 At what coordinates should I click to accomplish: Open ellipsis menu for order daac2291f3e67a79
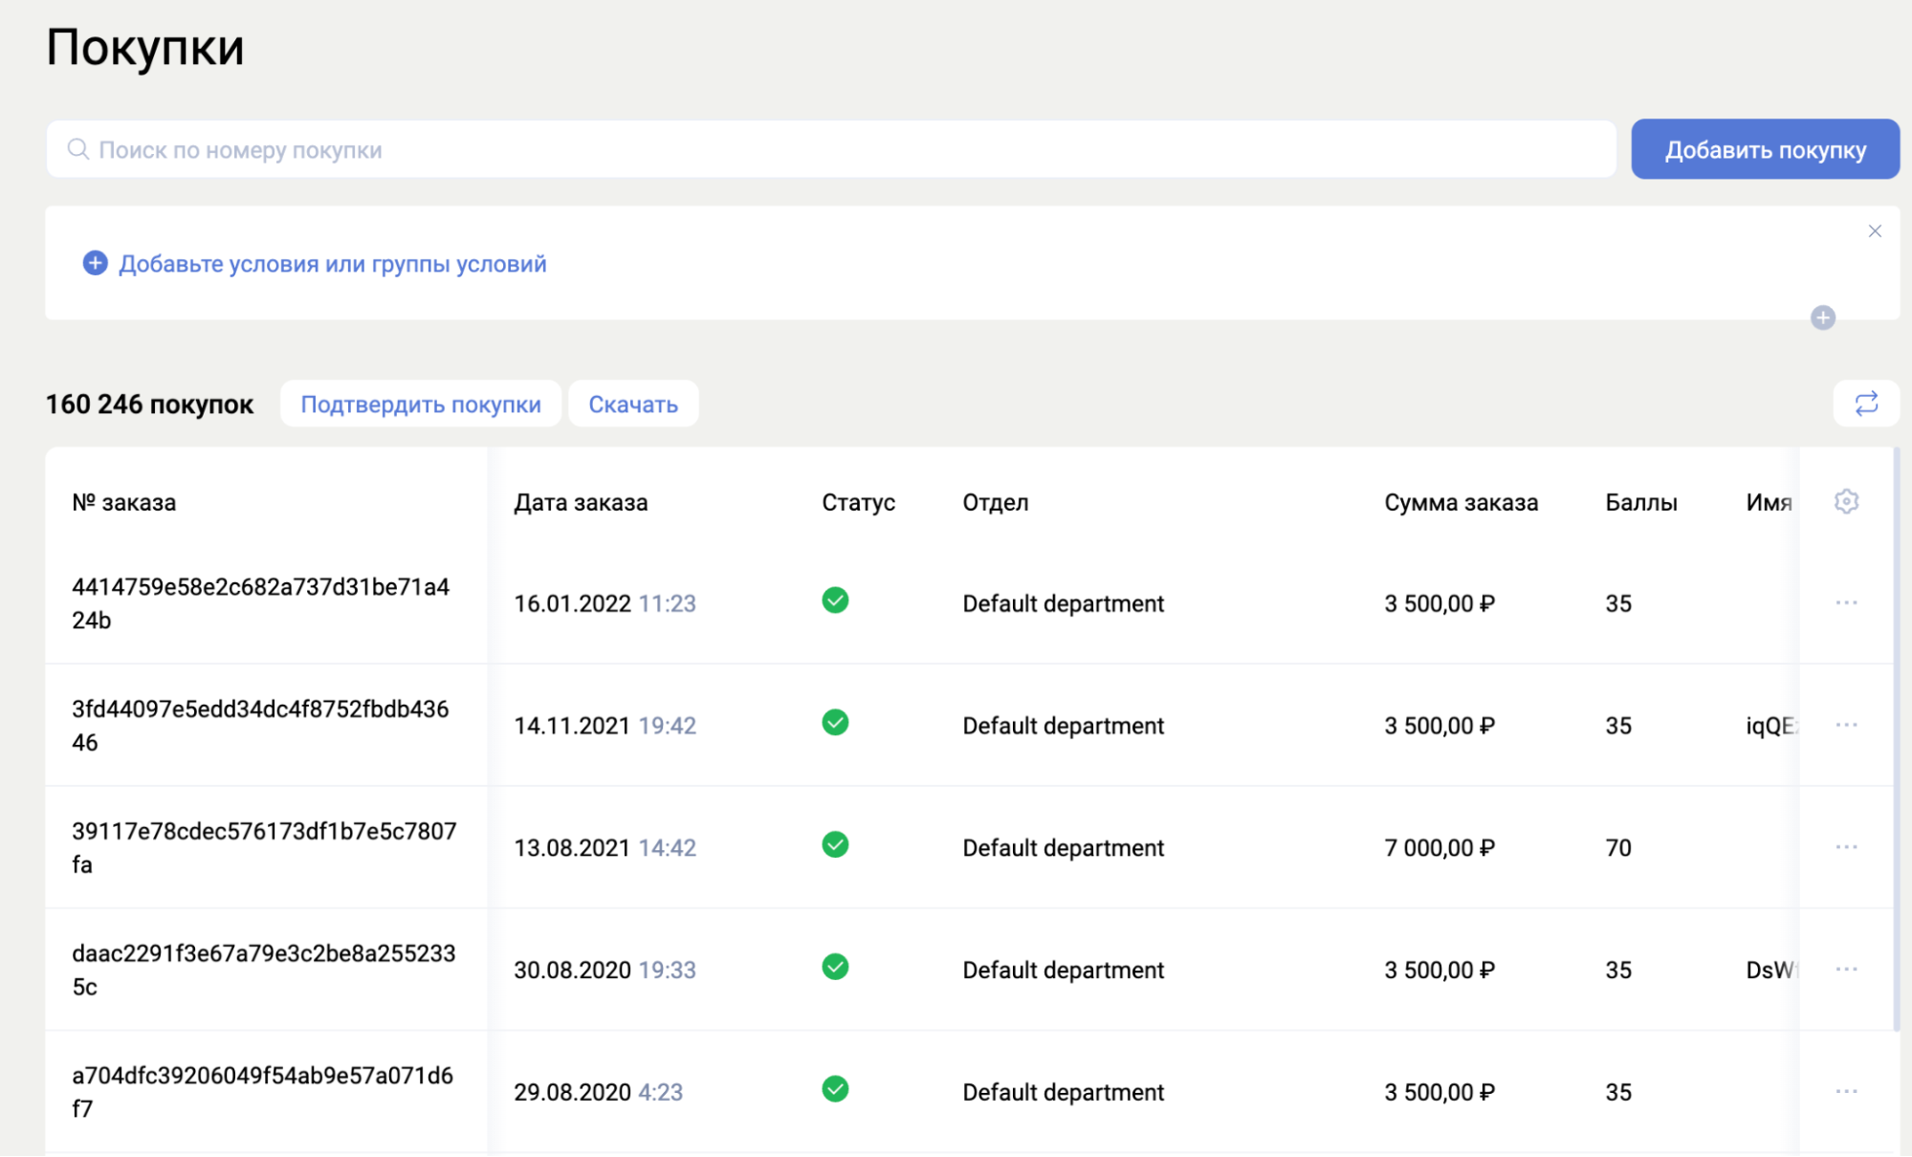click(1845, 969)
